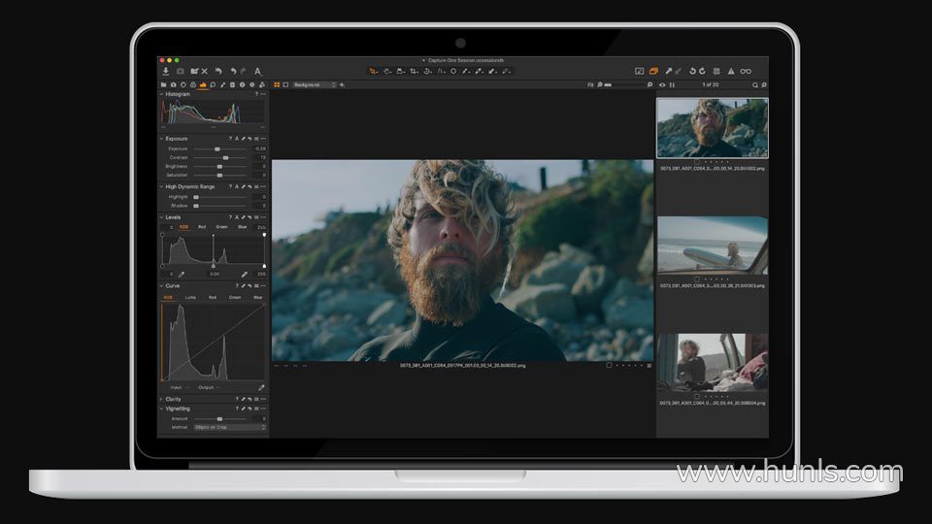932x524 pixels.
Task: Collapse the Histogram panel
Action: tap(161, 94)
